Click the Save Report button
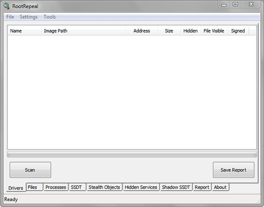Screen dimensions: 264x207 (233, 170)
